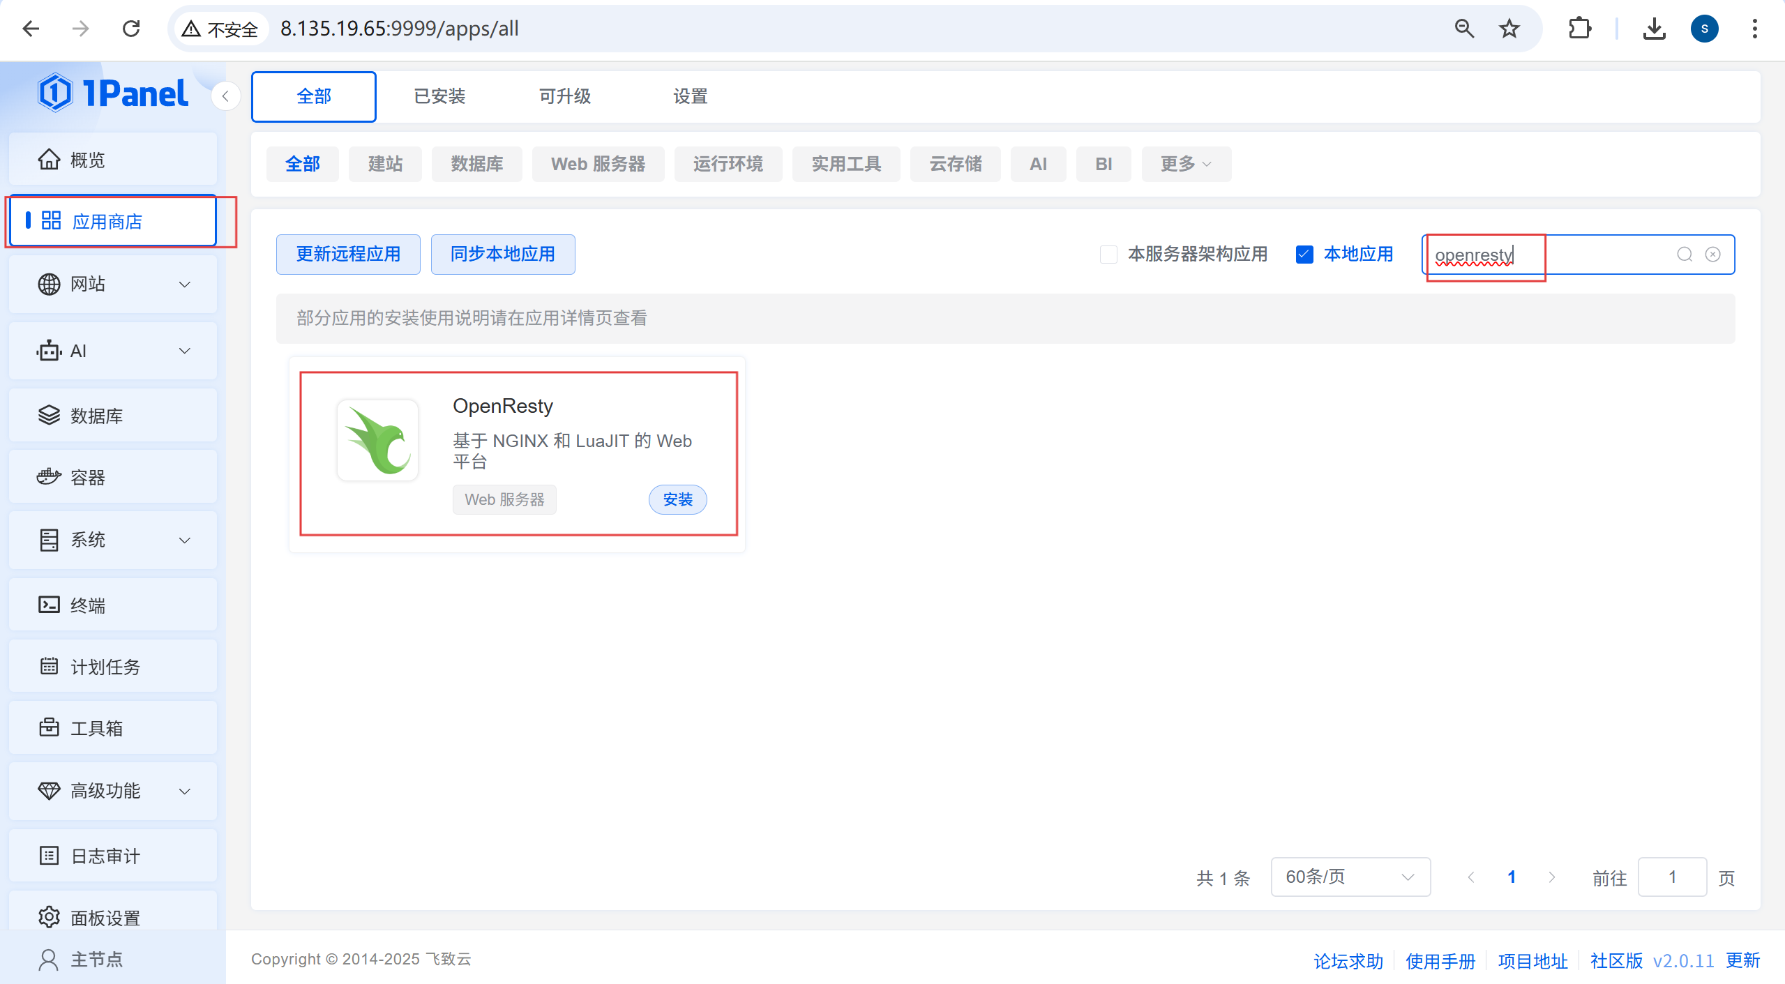
Task: Expand the 网站 sidebar menu
Action: (x=112, y=284)
